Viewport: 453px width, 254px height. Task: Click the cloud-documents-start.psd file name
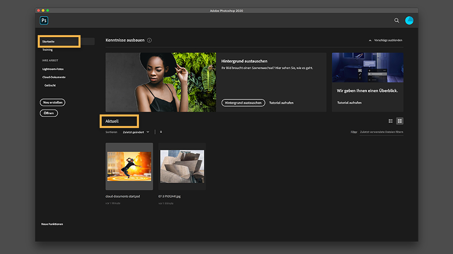122,196
